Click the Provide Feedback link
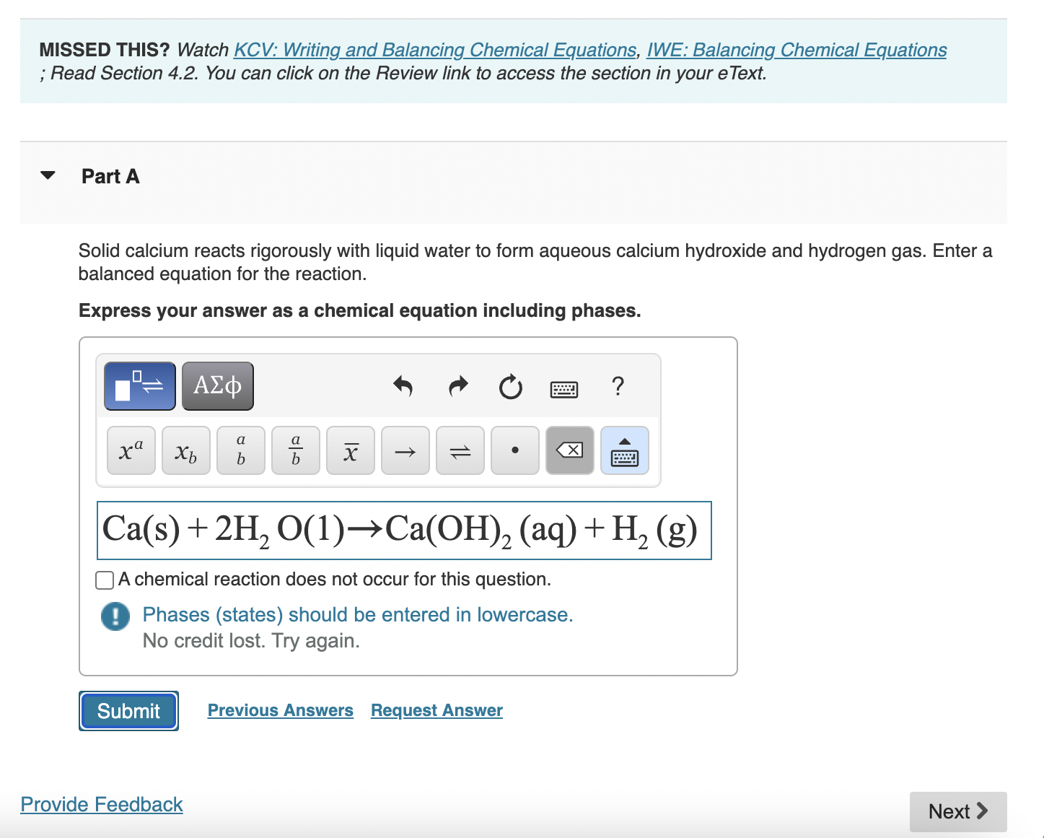Viewport: 1044px width, 838px height. tap(101, 804)
